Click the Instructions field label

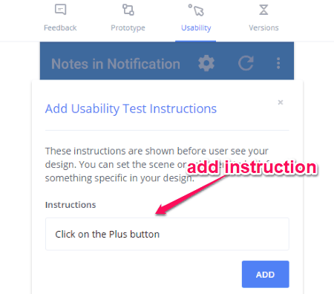tap(71, 205)
